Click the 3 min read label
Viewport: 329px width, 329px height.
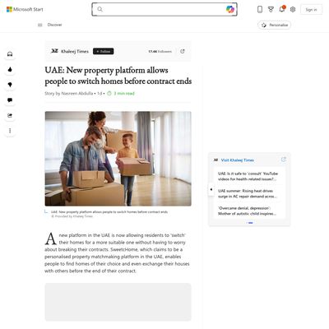124,93
